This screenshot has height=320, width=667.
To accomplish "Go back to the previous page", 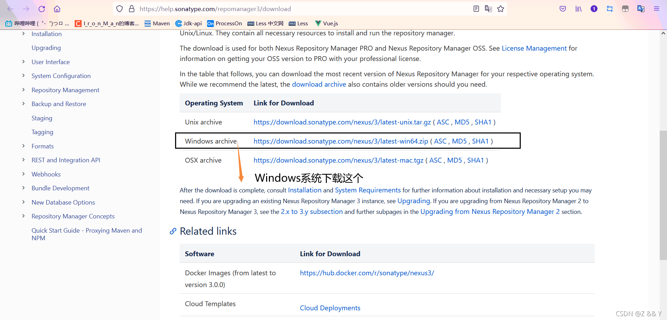I will tap(10, 9).
